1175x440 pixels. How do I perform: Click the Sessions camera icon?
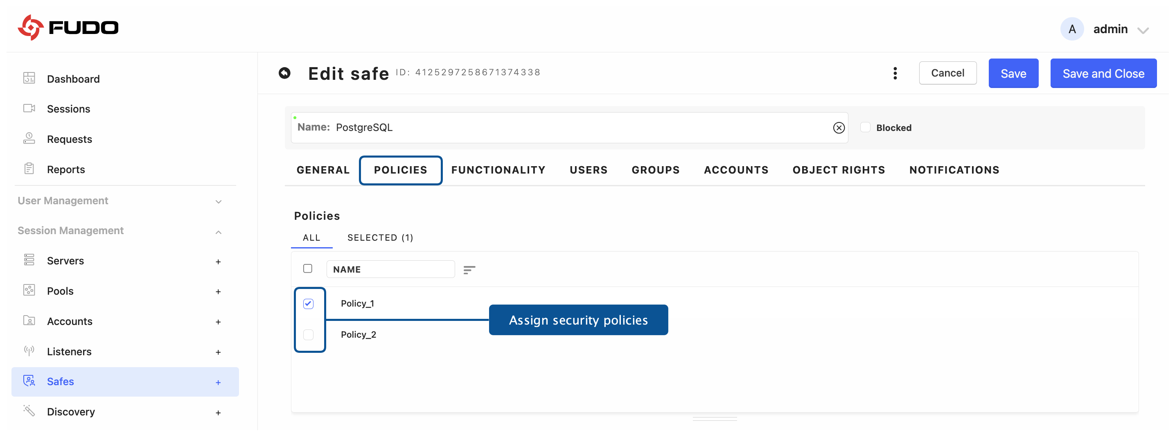(x=29, y=108)
